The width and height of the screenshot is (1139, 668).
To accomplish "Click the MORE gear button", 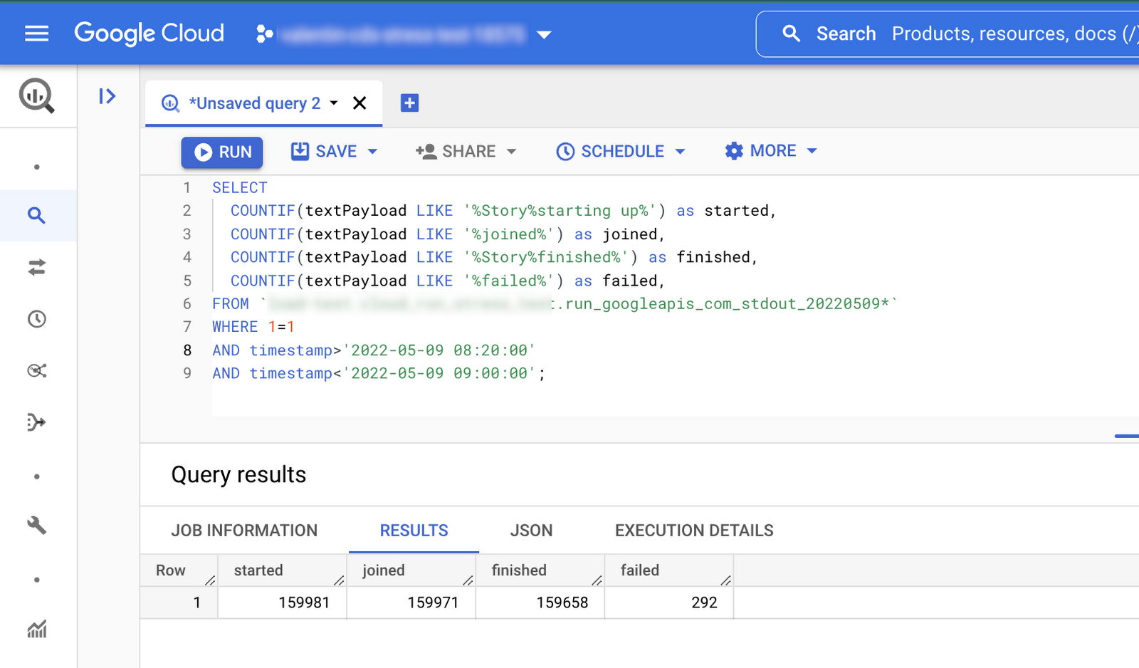I will pos(760,150).
